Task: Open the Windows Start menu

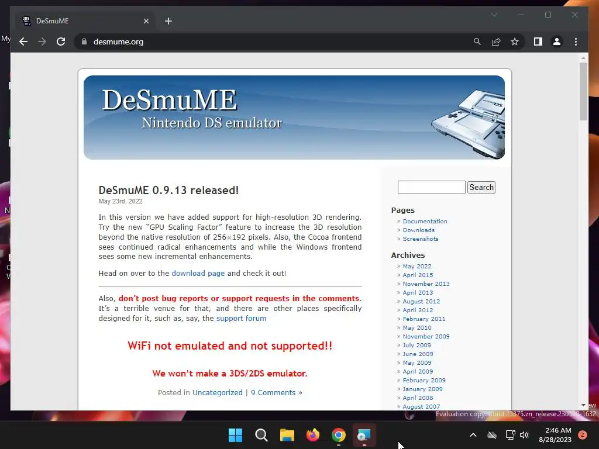Action: (x=235, y=435)
